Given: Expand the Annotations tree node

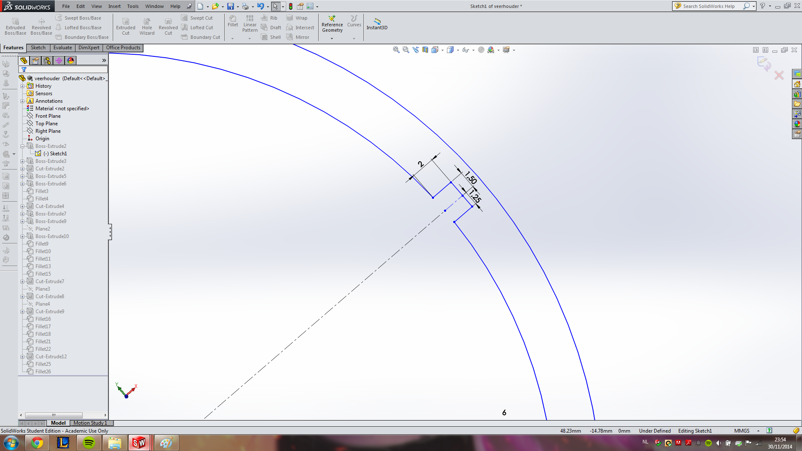Looking at the screenshot, I should [23, 101].
